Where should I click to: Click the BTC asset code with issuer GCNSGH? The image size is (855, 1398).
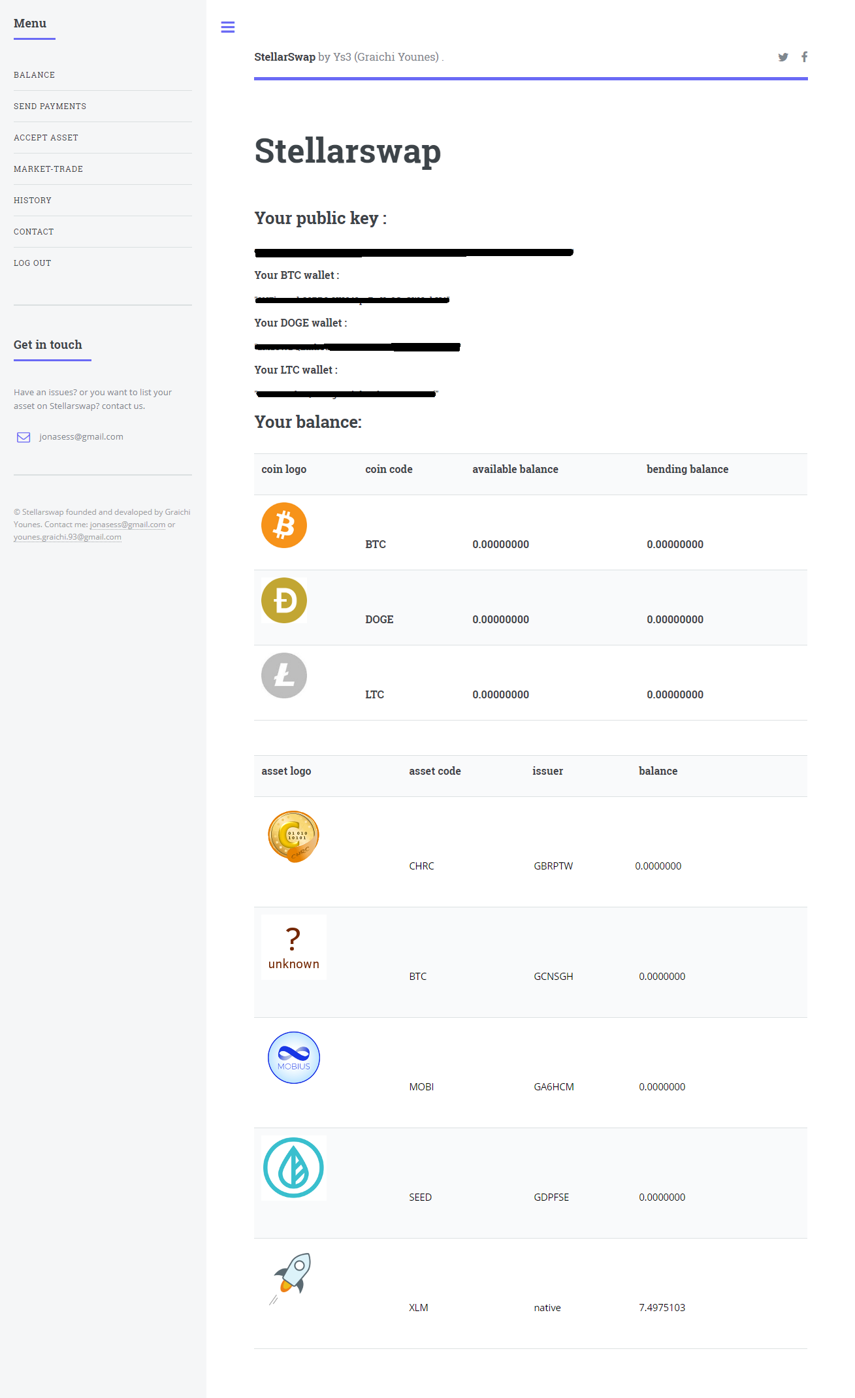(x=417, y=977)
